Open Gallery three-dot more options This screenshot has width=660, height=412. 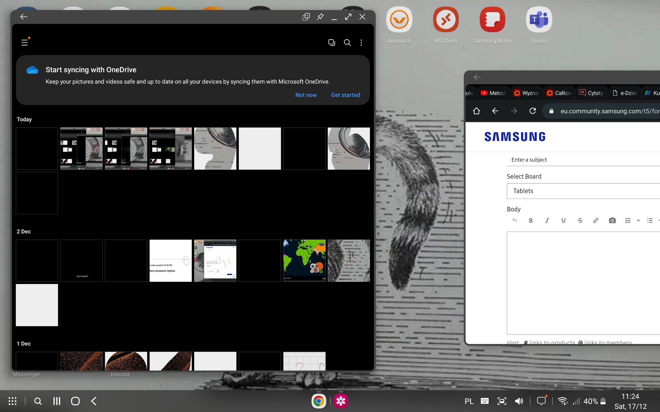click(361, 43)
